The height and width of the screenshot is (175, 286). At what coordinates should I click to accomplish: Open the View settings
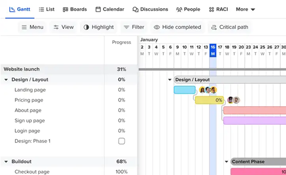[64, 27]
